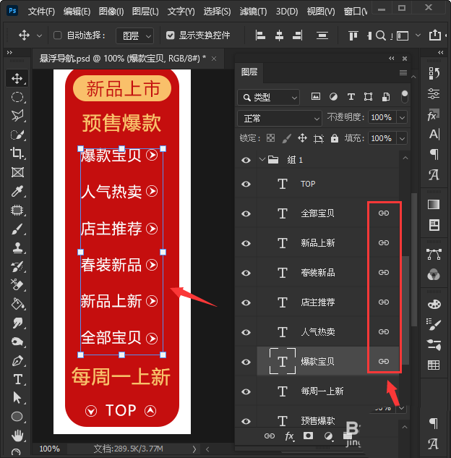Image resolution: width=451 pixels, height=458 pixels.
Task: Enable the 自动选择 checkbox
Action: [58, 35]
